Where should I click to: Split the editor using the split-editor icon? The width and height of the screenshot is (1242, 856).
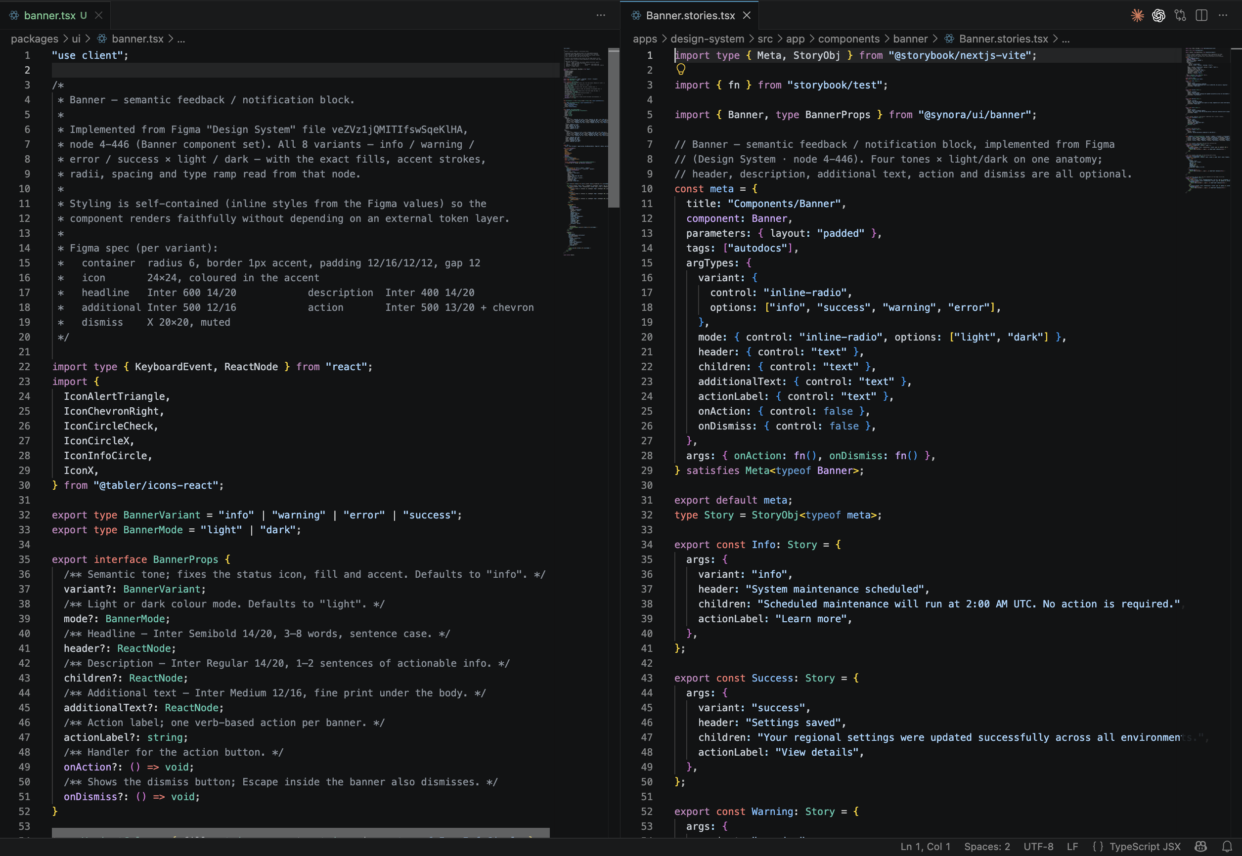(x=1201, y=15)
